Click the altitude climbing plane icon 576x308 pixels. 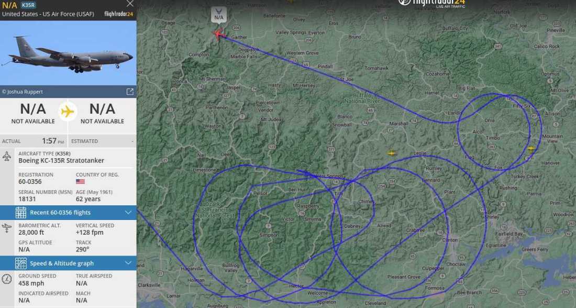[7, 228]
